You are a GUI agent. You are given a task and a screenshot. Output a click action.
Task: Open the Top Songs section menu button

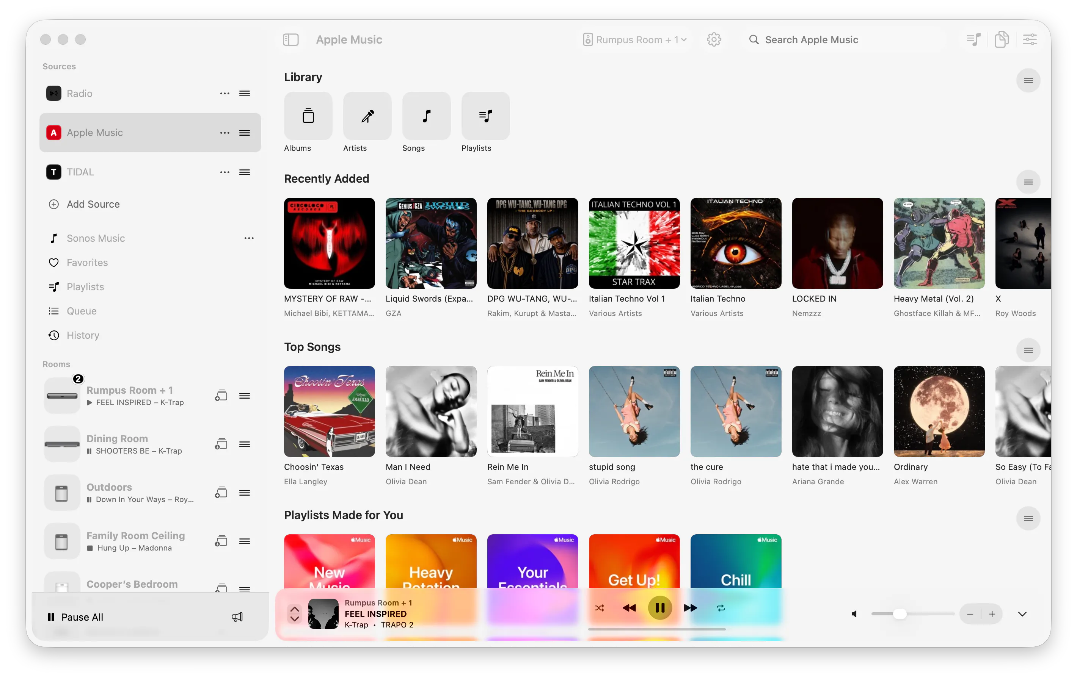(1028, 350)
